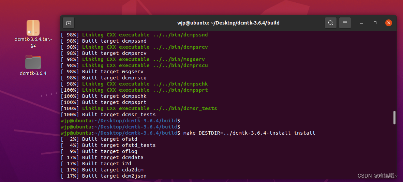Click the line 'Built target dcm2json'
Screen dimensions: 403x182
[x=104, y=176]
